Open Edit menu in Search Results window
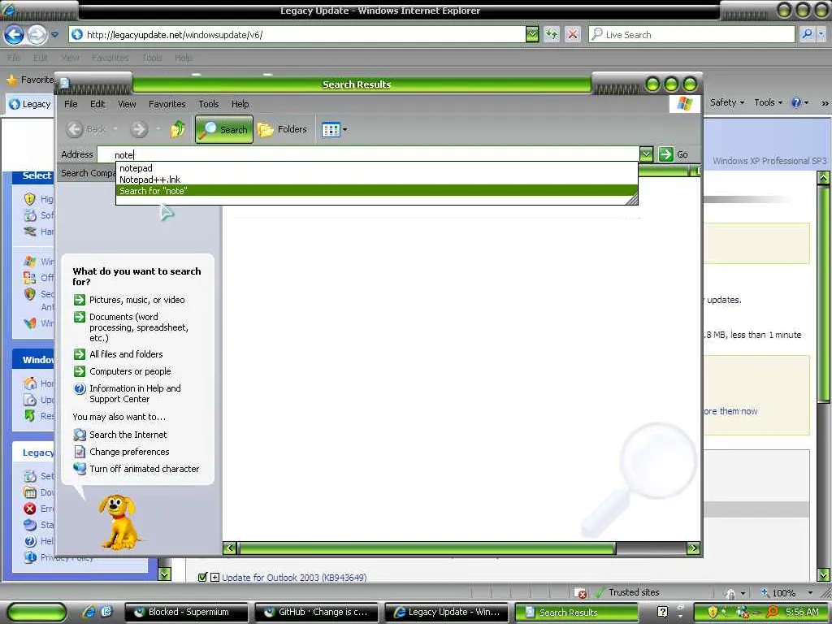Viewport: 832px width, 624px height. click(97, 104)
